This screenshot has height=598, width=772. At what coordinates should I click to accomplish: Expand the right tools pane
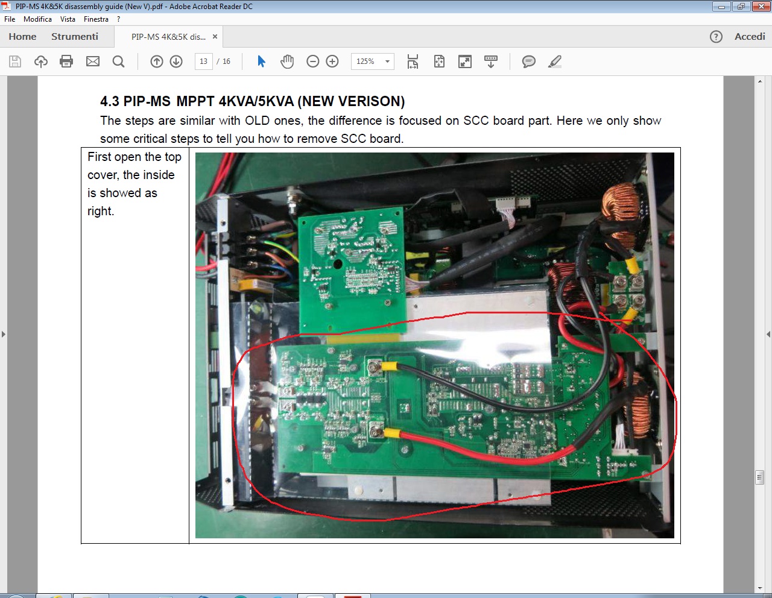[768, 334]
